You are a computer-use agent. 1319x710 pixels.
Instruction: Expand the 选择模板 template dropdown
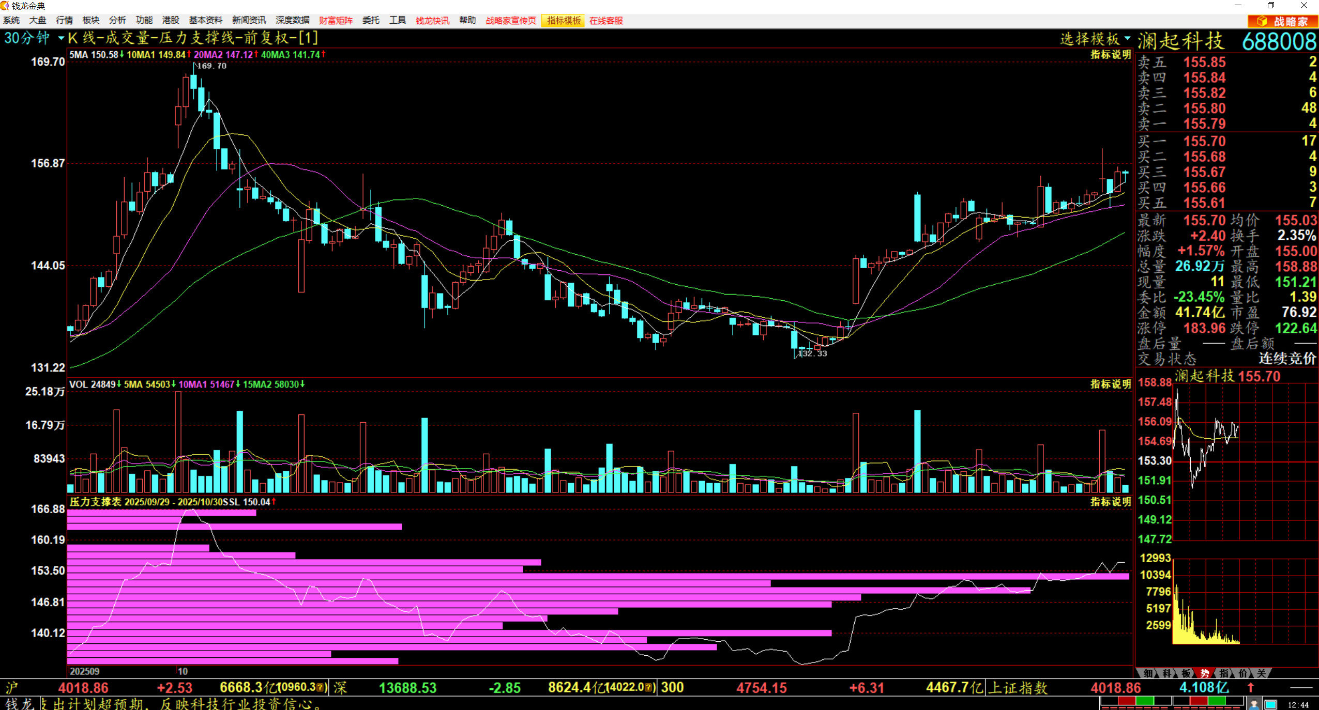pyautogui.click(x=1095, y=39)
